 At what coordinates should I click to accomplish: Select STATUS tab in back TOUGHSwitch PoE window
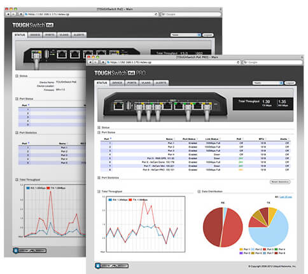(x=20, y=35)
